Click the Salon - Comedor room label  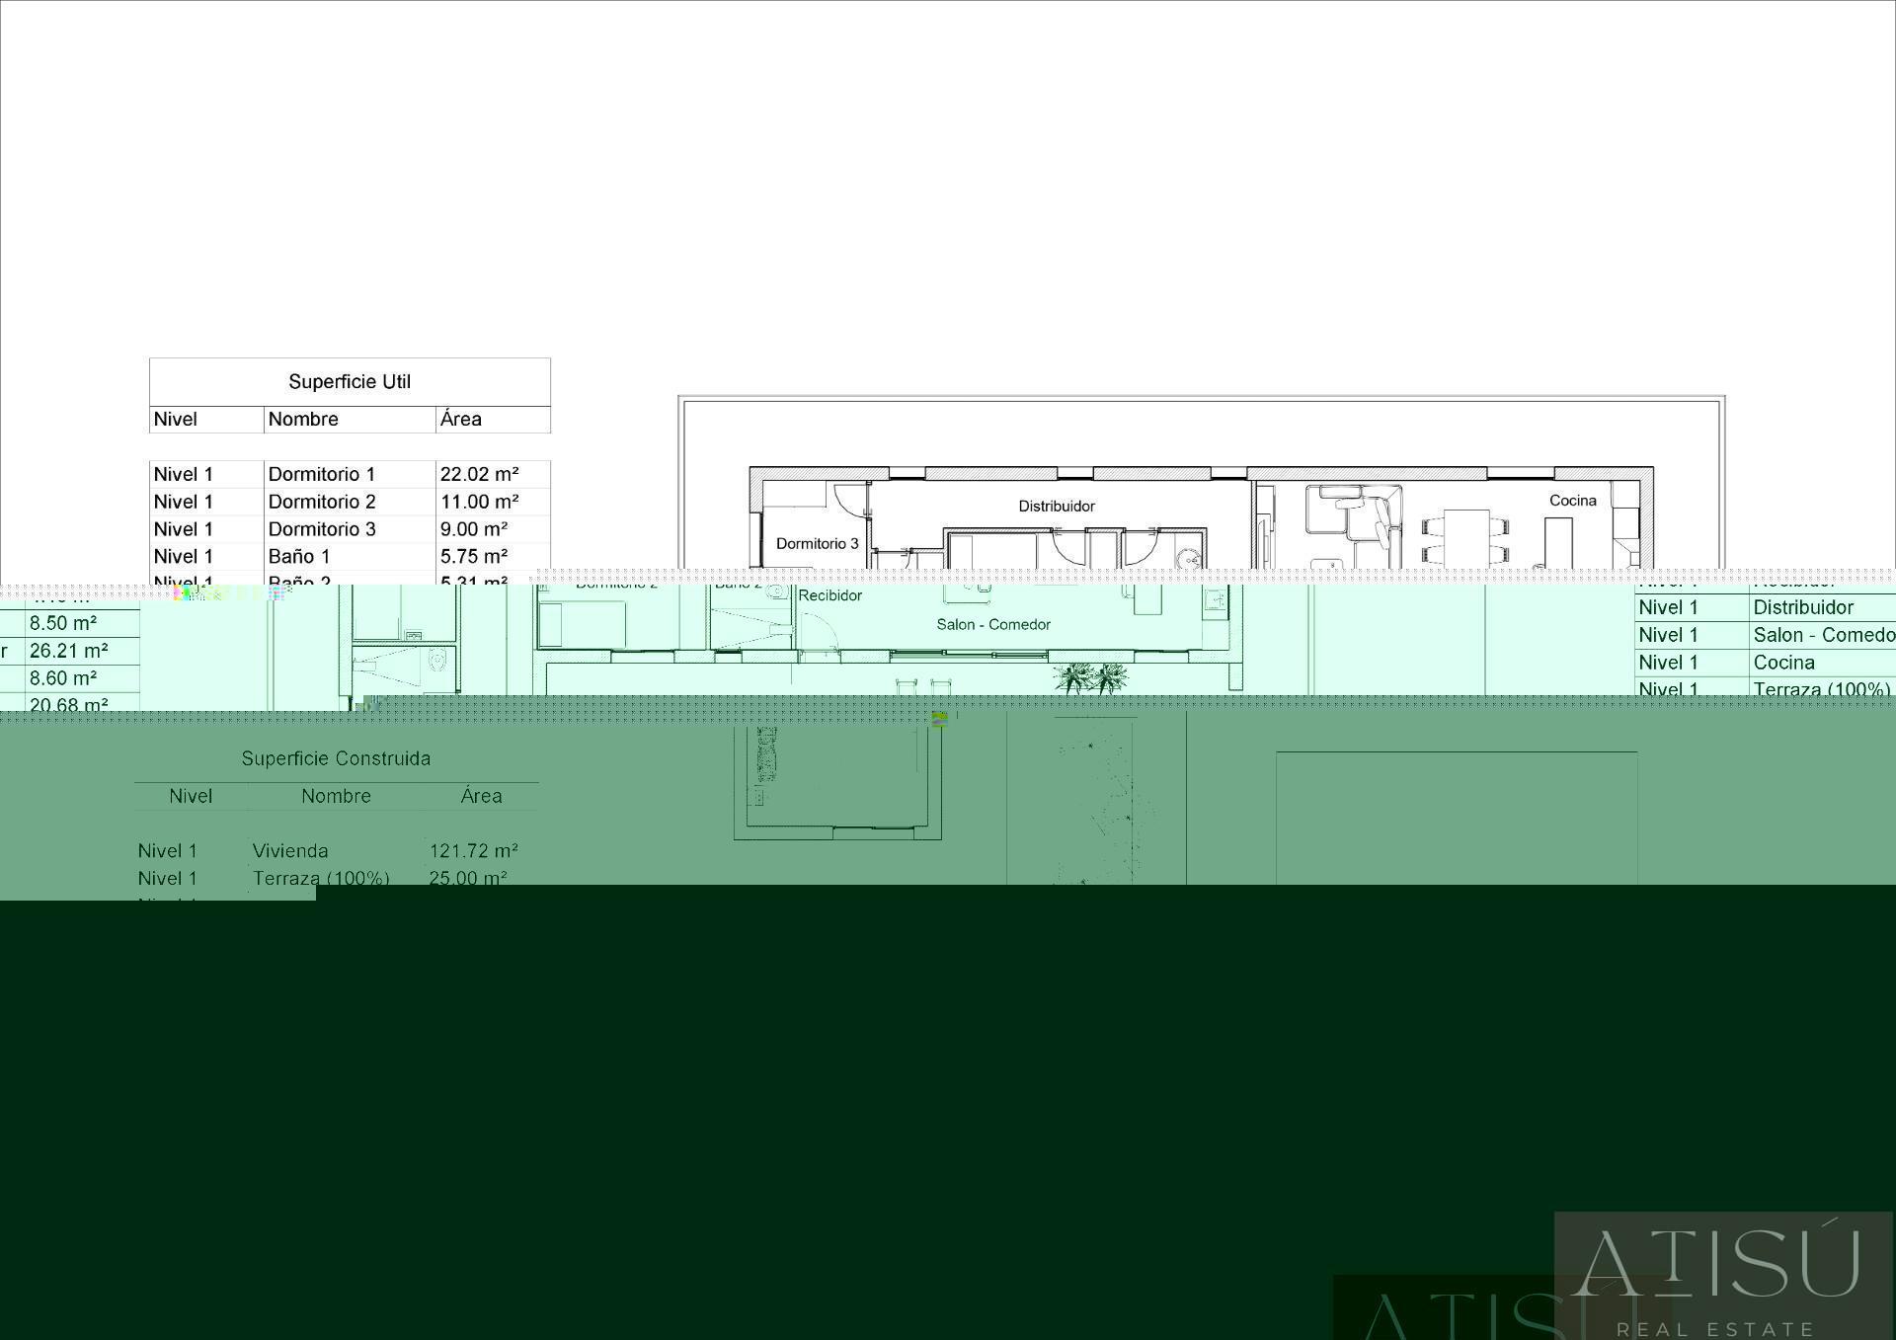coord(992,624)
